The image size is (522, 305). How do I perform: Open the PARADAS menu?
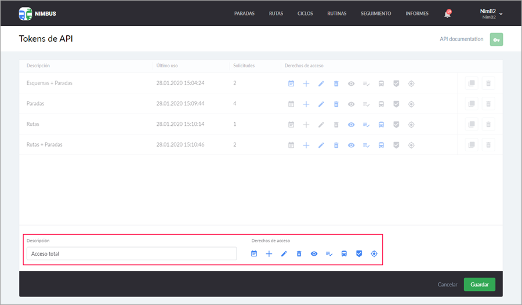click(244, 14)
